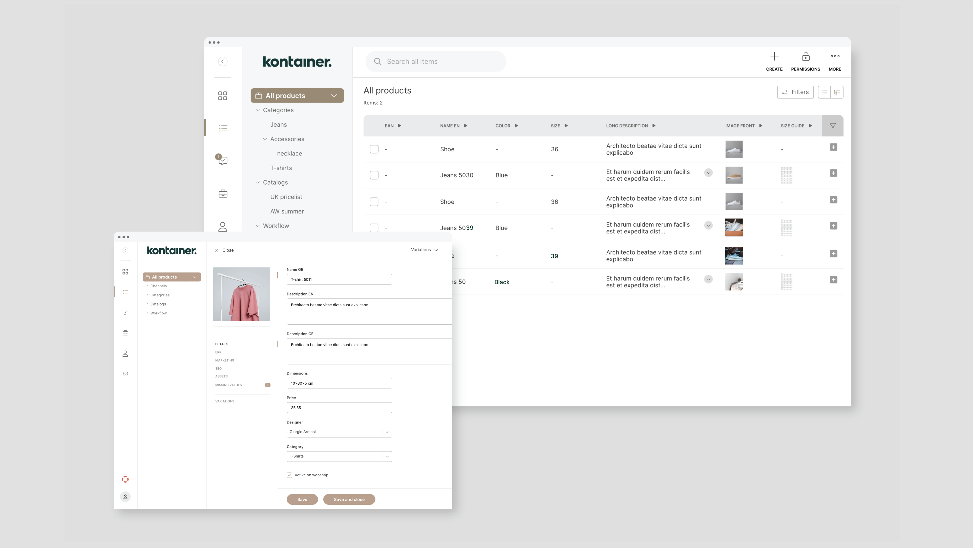
Task: Expand Channels tree in front window
Action: [147, 286]
